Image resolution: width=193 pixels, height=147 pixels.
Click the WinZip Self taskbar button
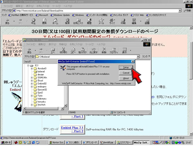coord(141,142)
